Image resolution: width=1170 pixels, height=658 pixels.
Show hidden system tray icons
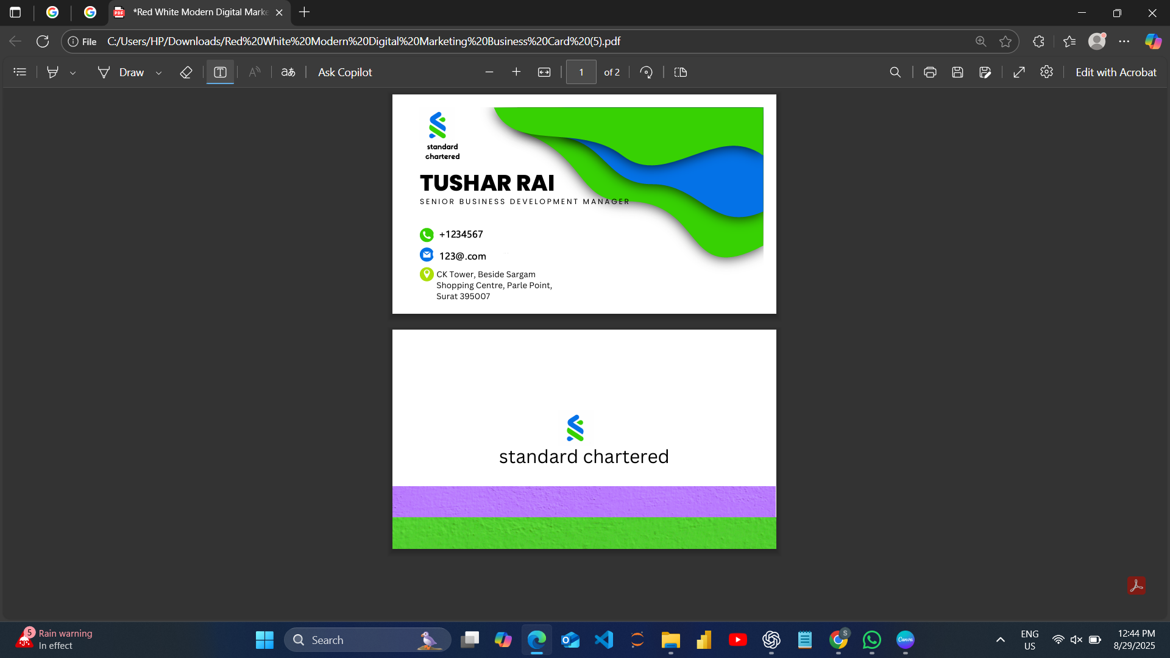click(1000, 640)
